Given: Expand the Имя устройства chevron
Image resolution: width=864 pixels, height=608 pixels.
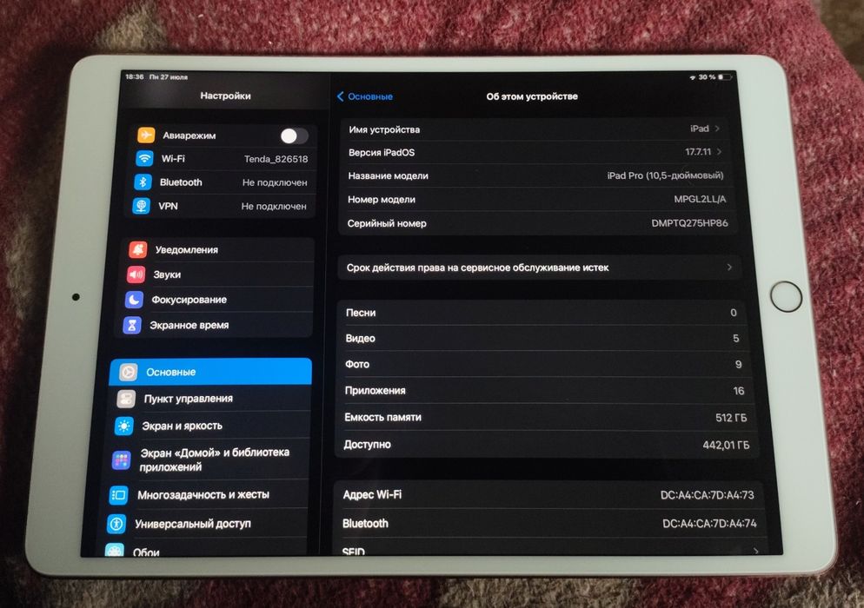Looking at the screenshot, I should pos(717,129).
